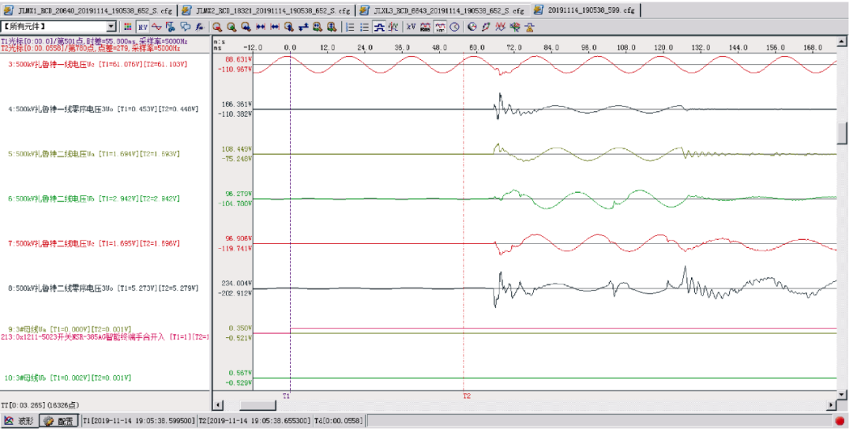Click the crossed colored lines icon

(x=515, y=27)
